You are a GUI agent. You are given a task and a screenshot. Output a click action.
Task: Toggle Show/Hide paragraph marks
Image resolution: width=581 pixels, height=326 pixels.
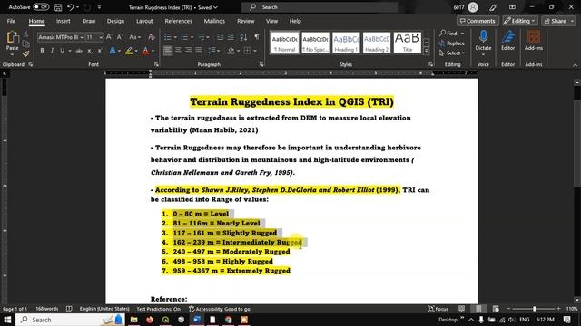[257, 37]
